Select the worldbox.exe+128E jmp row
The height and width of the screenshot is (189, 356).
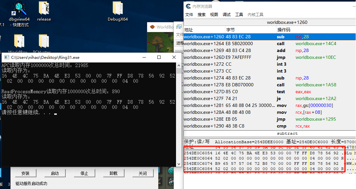tap(270, 119)
